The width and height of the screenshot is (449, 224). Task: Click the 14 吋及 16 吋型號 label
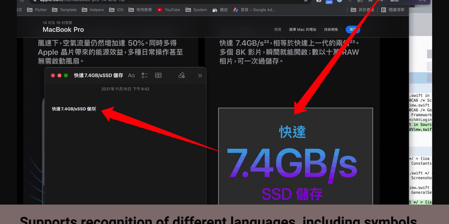(57, 23)
